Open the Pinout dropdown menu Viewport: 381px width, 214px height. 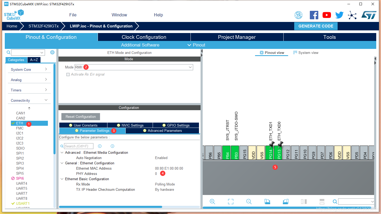(x=196, y=45)
